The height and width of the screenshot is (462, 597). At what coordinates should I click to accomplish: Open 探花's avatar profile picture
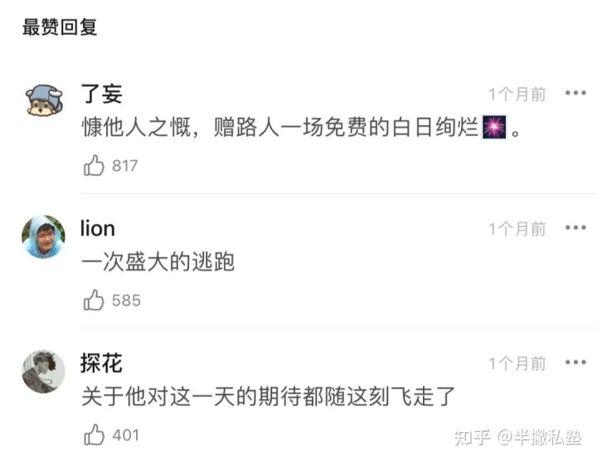tap(43, 371)
